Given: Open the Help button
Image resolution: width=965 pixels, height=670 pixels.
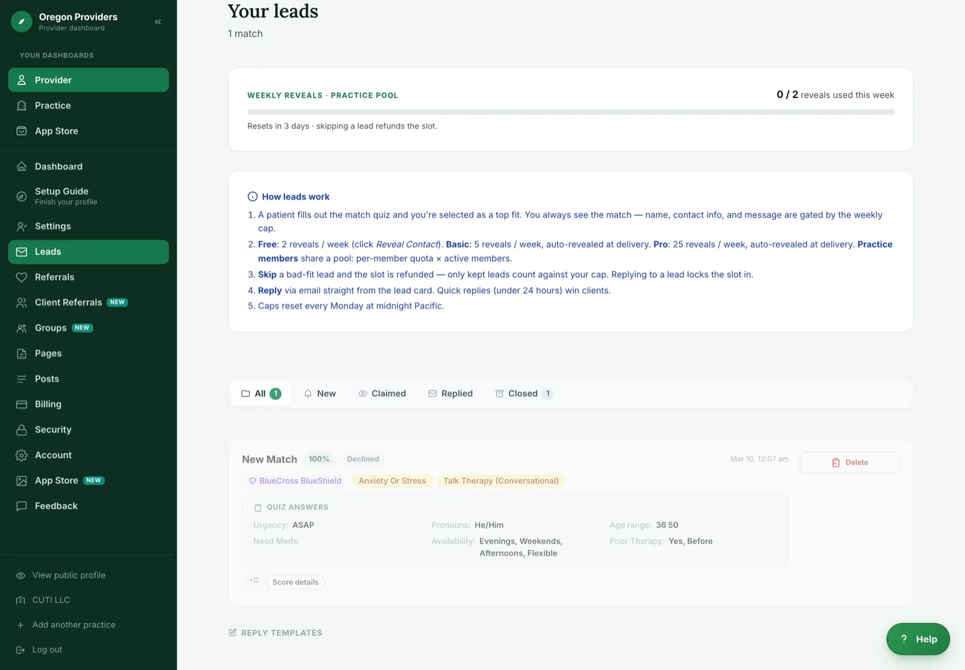Looking at the screenshot, I should [x=918, y=639].
